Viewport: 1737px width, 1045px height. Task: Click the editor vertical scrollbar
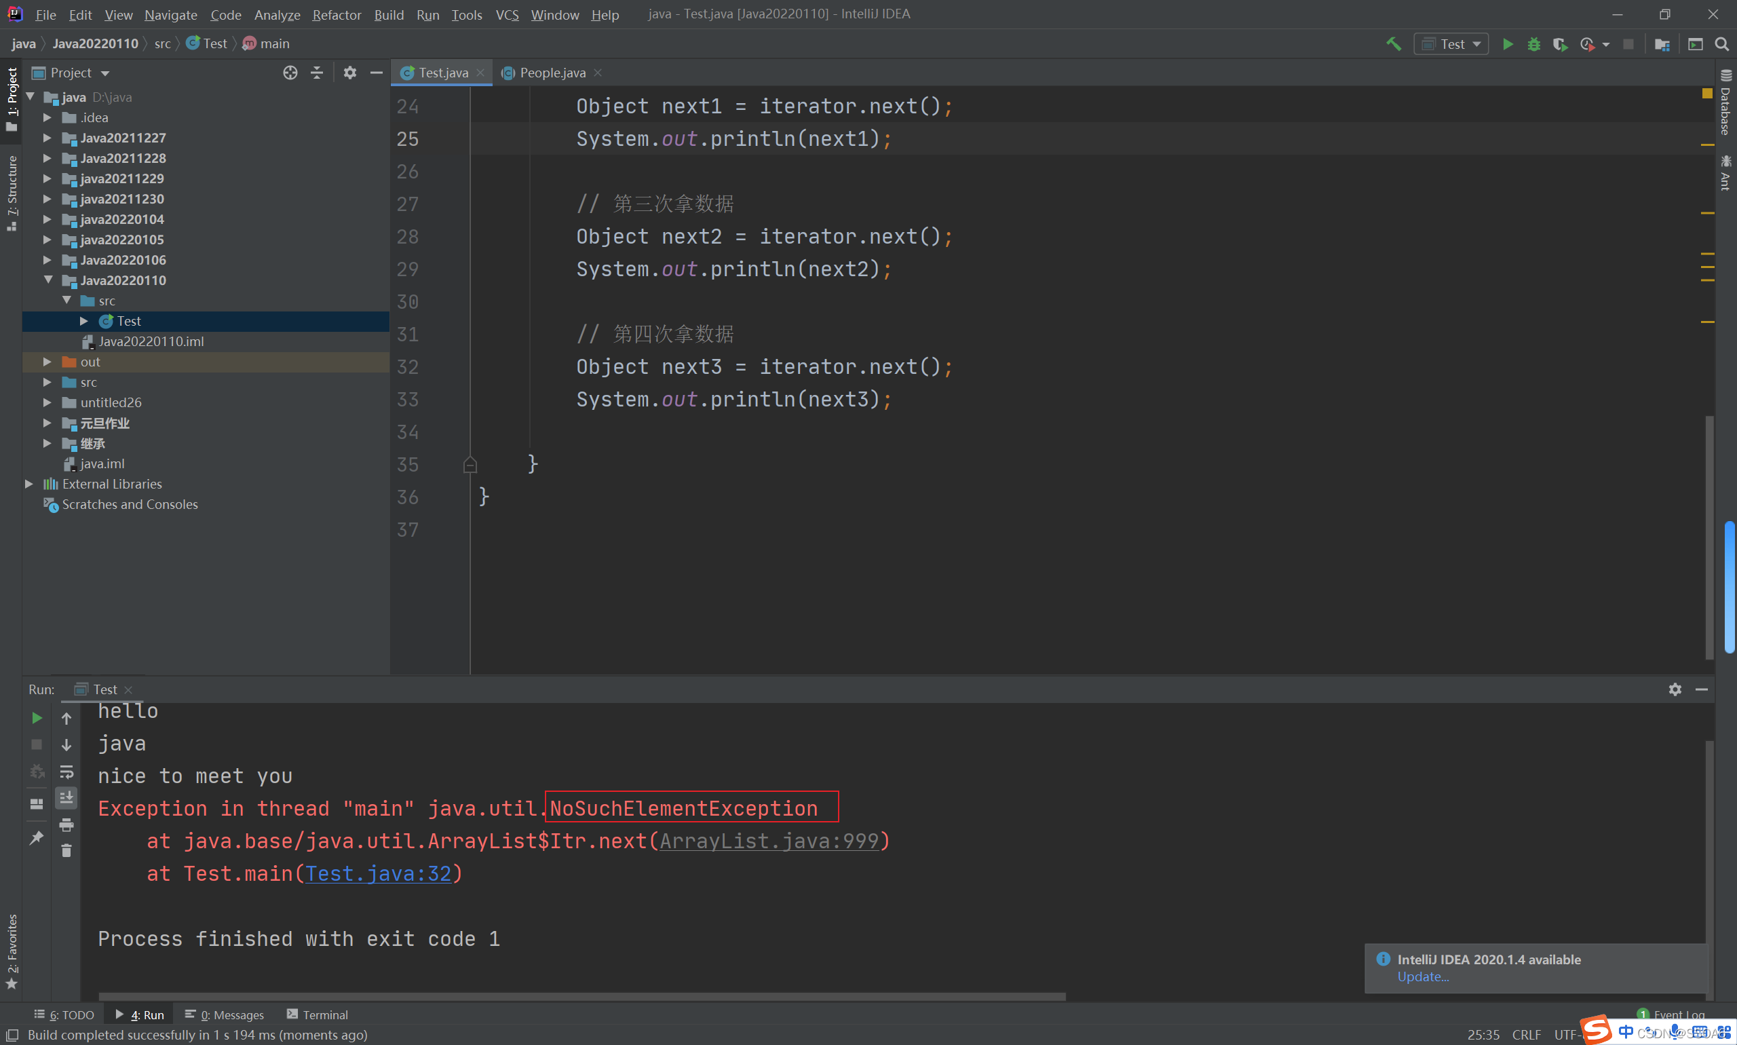coord(1710,537)
